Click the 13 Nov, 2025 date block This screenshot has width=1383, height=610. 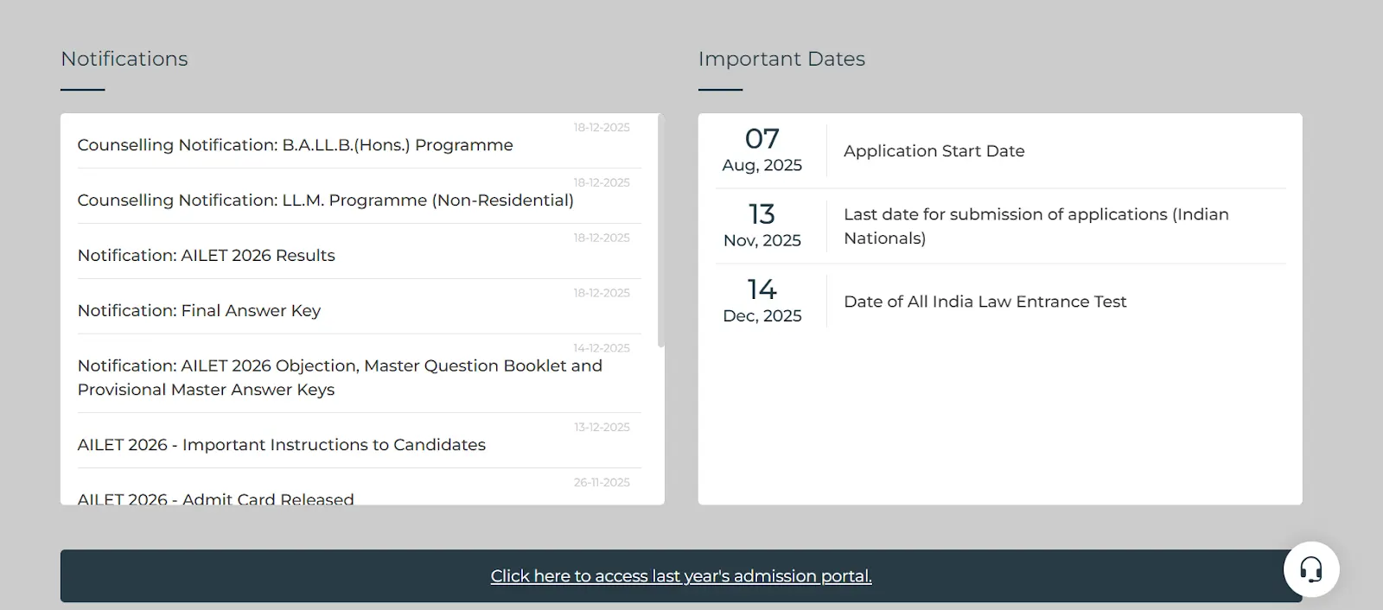tap(762, 224)
